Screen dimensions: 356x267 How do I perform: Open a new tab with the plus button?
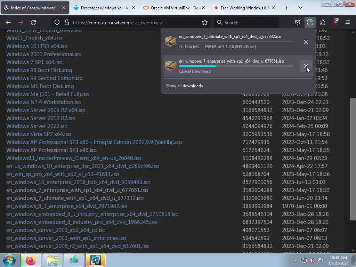[x=286, y=8]
